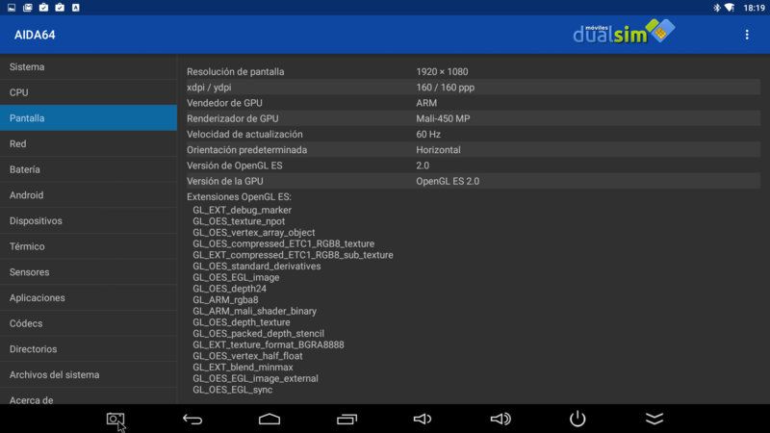The image size is (770, 433).
Task: Open the Recent apps icon
Action: 346,419
